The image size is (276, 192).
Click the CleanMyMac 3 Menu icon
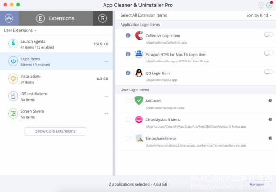[x=139, y=119]
